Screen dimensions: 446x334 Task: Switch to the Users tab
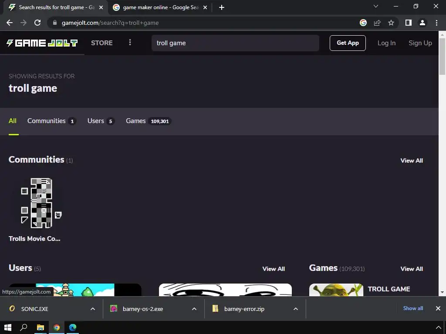(x=101, y=121)
